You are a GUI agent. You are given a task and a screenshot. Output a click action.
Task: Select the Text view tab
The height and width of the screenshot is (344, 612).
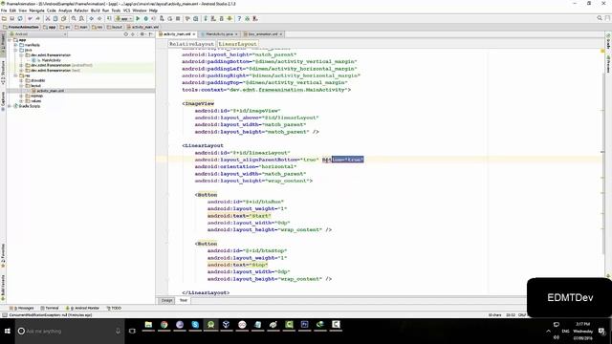tap(183, 300)
